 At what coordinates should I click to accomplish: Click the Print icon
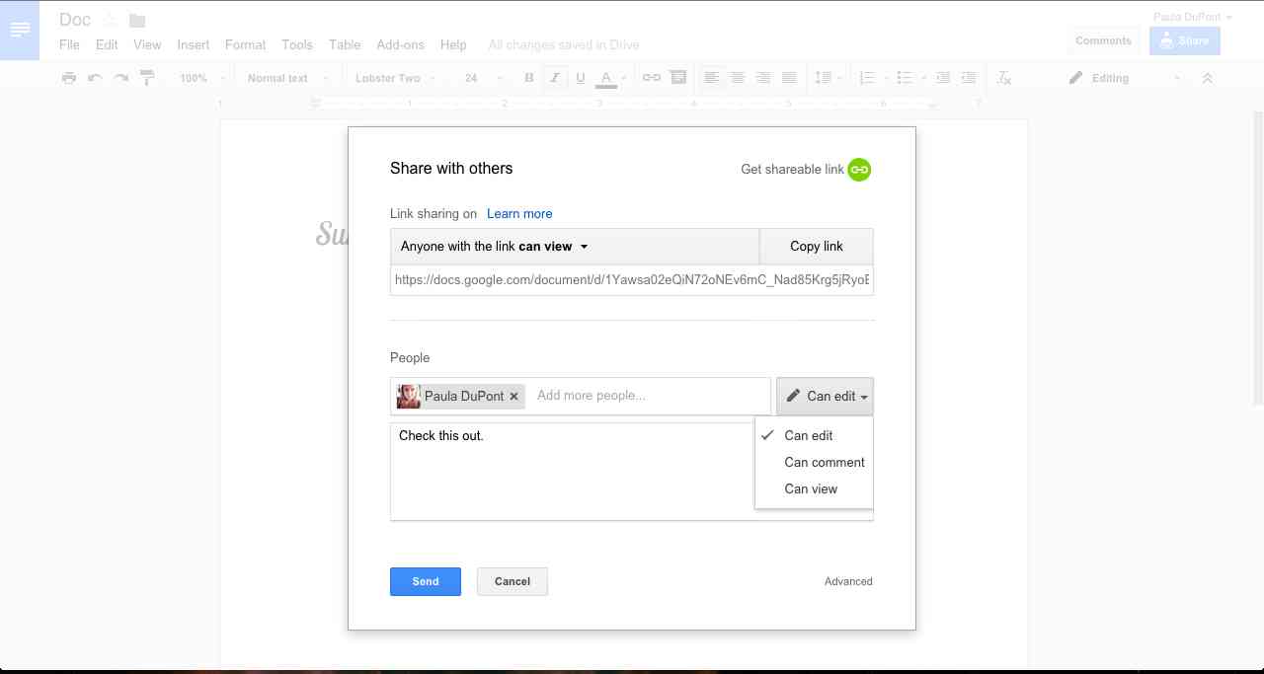coord(69,77)
